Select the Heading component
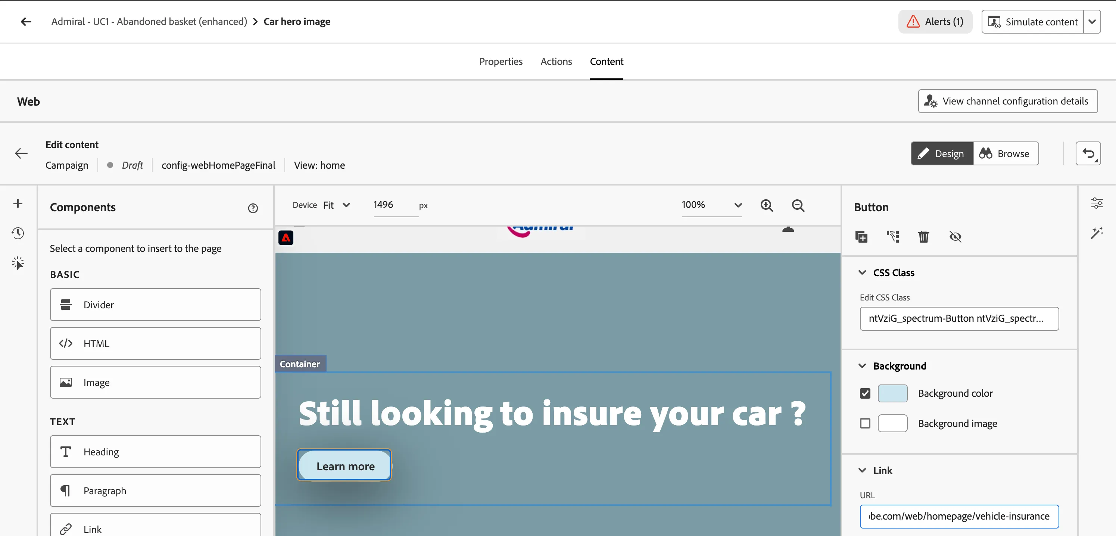The image size is (1116, 536). pyautogui.click(x=156, y=452)
